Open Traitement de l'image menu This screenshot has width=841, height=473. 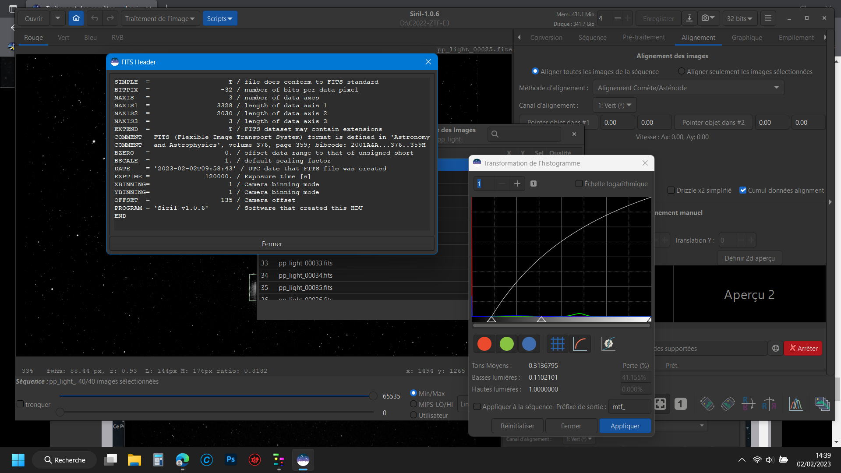pyautogui.click(x=159, y=18)
